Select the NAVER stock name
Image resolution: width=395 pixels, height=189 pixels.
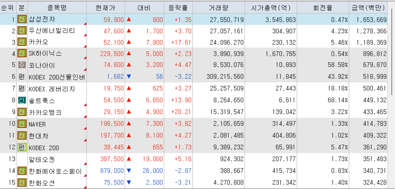pos(37,124)
